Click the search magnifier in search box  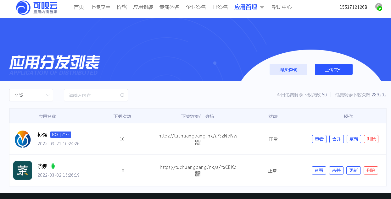tap(122, 95)
